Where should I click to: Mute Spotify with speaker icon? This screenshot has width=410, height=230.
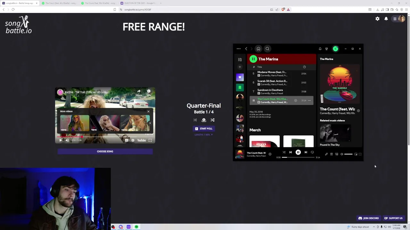coord(342,154)
